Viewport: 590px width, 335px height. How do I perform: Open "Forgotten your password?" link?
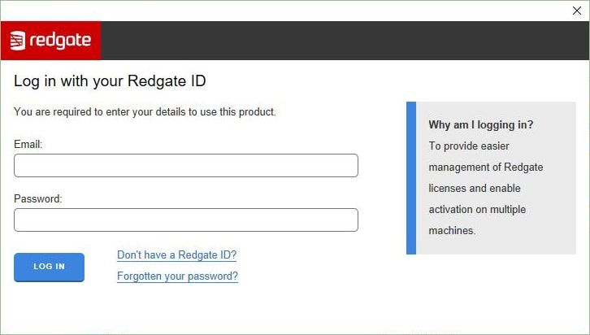178,276
